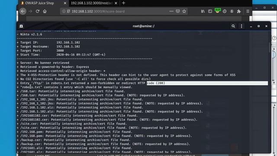Click the site information icon in address bar
The width and height of the screenshot is (277, 156).
point(64,11)
